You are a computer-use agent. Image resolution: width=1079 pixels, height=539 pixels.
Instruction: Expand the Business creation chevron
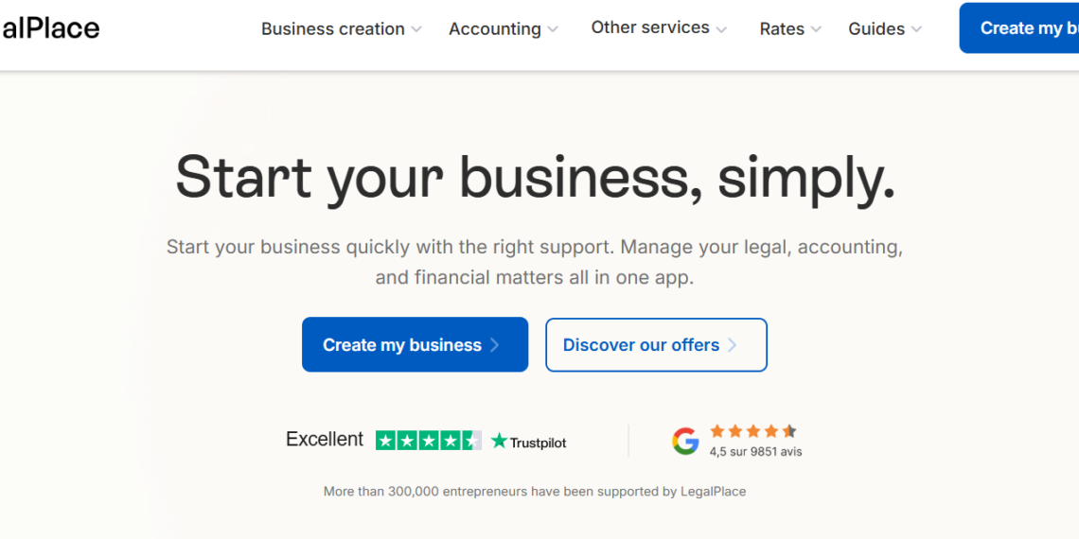point(416,29)
